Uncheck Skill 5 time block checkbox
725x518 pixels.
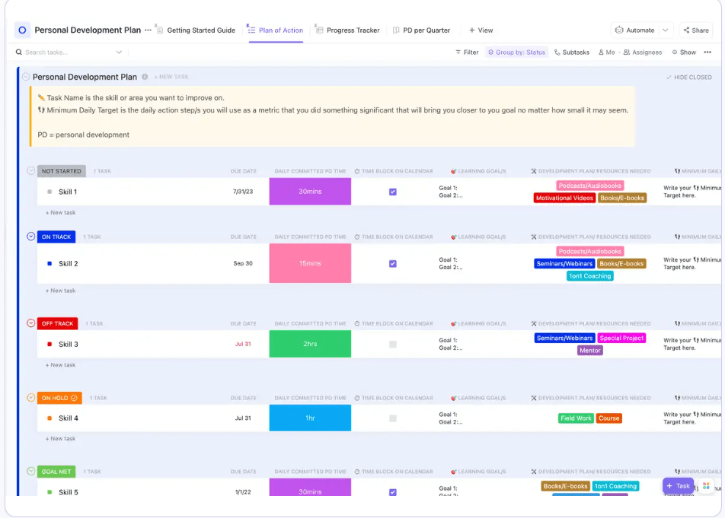(x=392, y=492)
